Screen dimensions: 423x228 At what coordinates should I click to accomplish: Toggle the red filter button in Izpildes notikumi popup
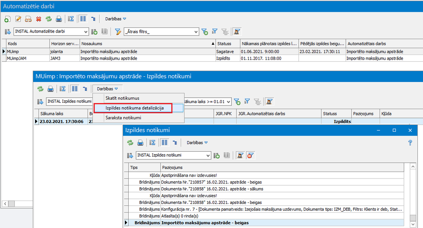click(250, 155)
